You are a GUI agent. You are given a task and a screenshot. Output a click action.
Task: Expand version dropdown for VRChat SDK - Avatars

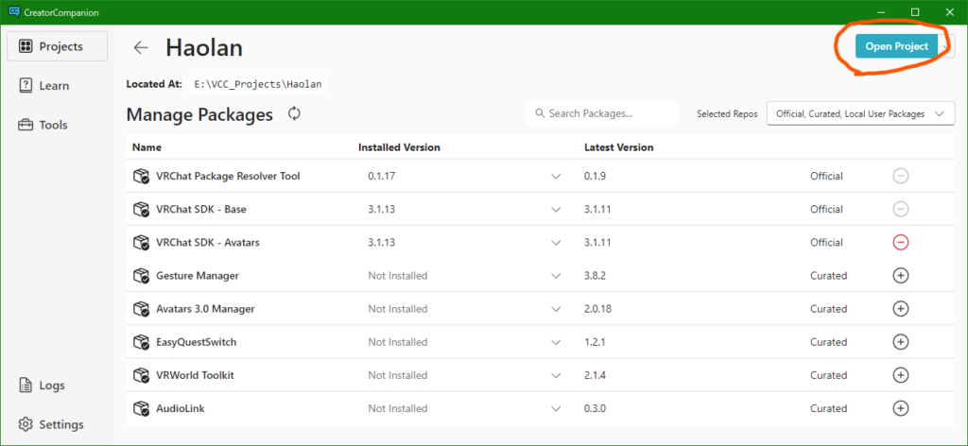(x=556, y=243)
